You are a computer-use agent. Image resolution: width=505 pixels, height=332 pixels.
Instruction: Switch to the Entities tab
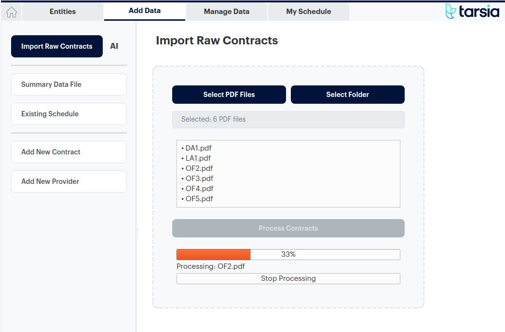(x=62, y=12)
